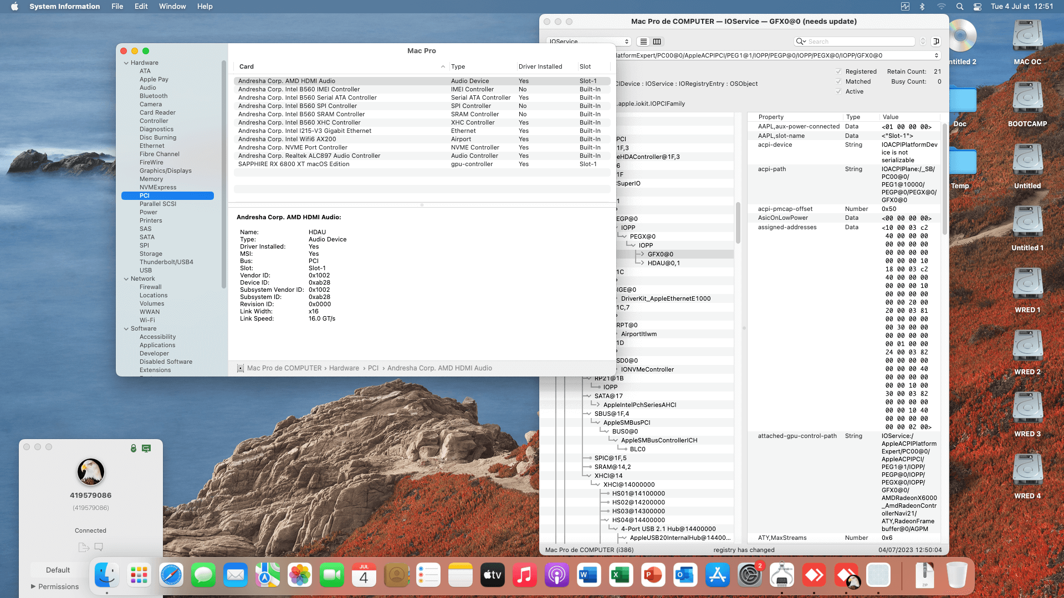Open Spotlight search in the menu bar
The width and height of the screenshot is (1064, 598).
(960, 7)
